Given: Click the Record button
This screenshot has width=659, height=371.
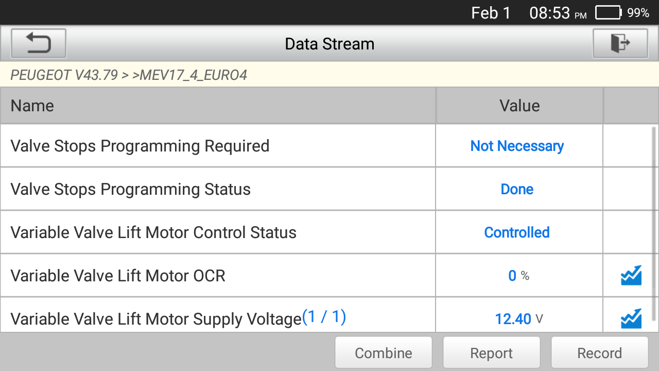Looking at the screenshot, I should pyautogui.click(x=599, y=353).
